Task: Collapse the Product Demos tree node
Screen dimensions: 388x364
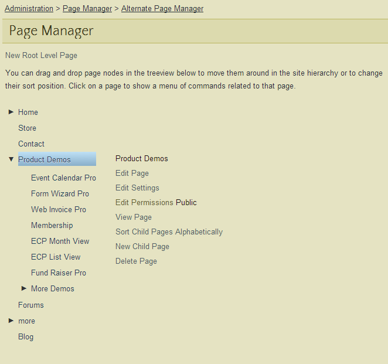Action: (x=11, y=159)
